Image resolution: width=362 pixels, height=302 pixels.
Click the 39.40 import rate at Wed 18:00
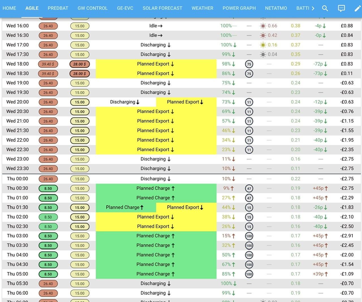[x=48, y=64]
